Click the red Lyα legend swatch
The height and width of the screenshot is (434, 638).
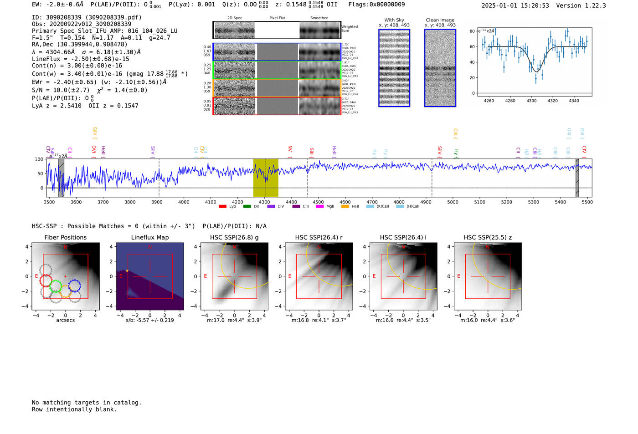222,207
